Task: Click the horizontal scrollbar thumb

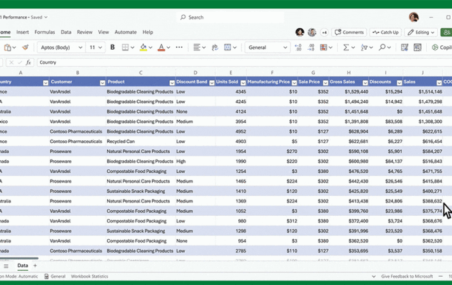Action: coord(19,259)
